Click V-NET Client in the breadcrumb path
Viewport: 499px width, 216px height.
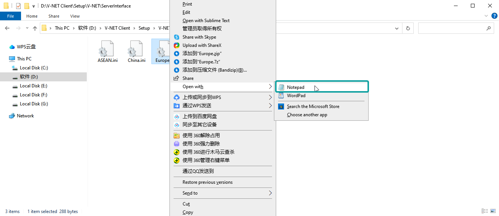pyautogui.click(x=117, y=28)
